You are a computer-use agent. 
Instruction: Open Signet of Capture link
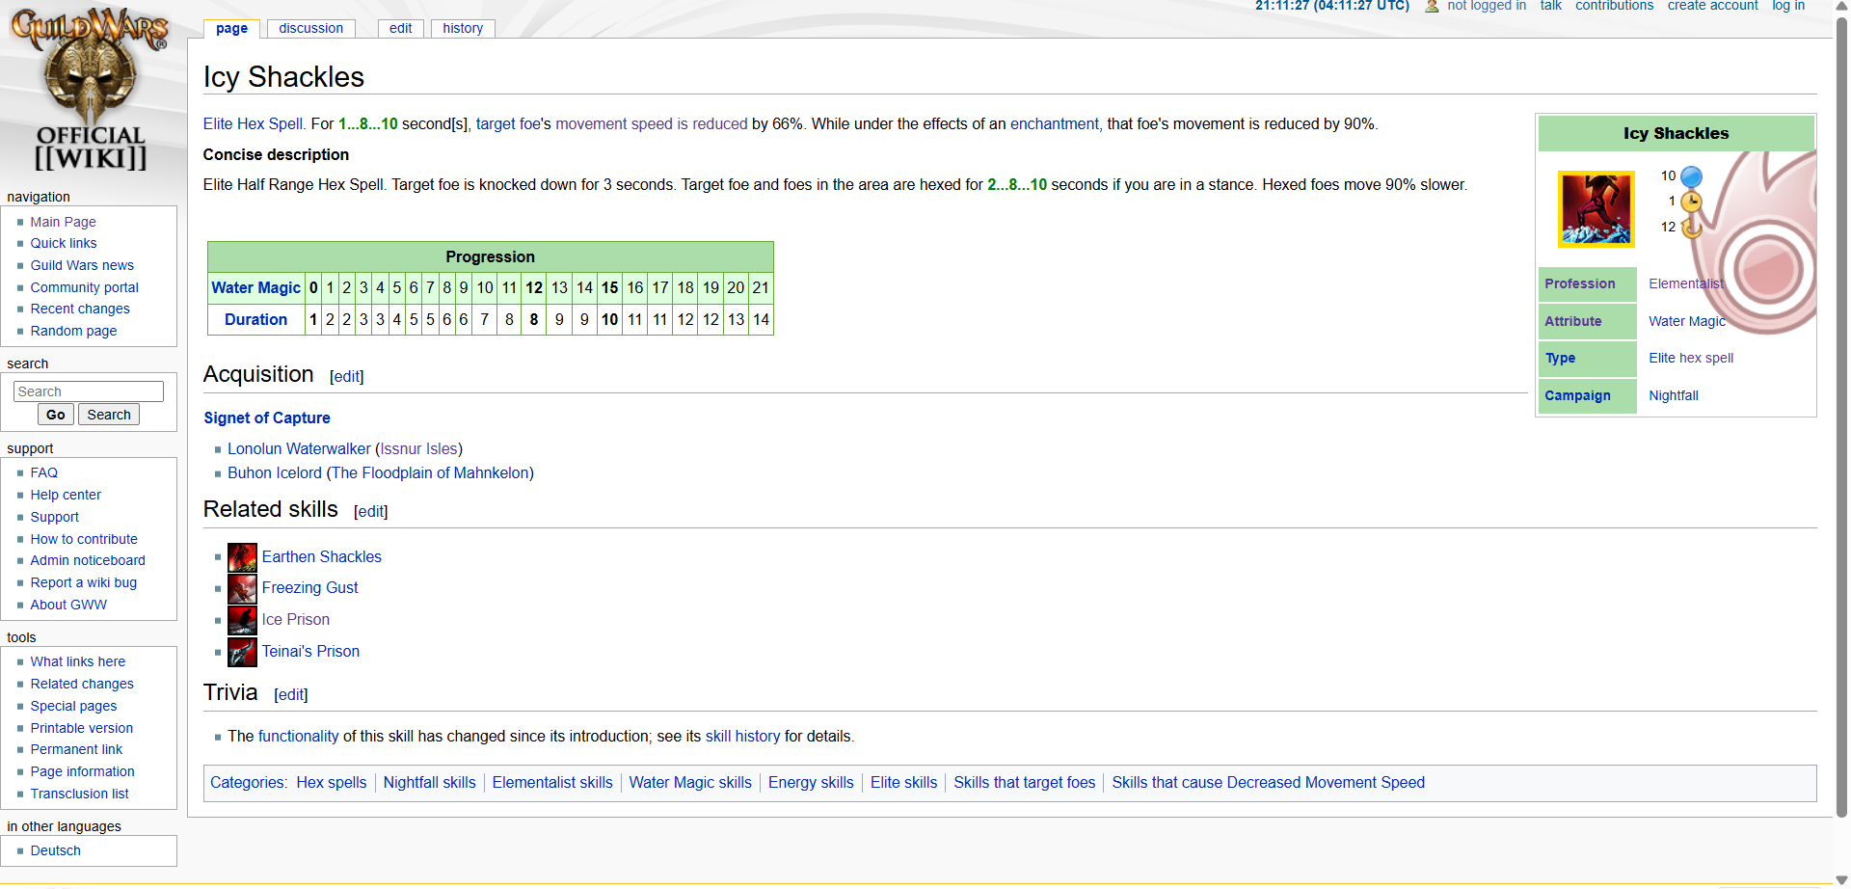(x=266, y=418)
